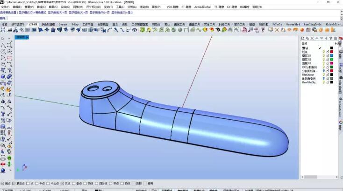Switch to the V-Ray toolbar tab
This screenshot has width=343, height=191.
[75, 24]
